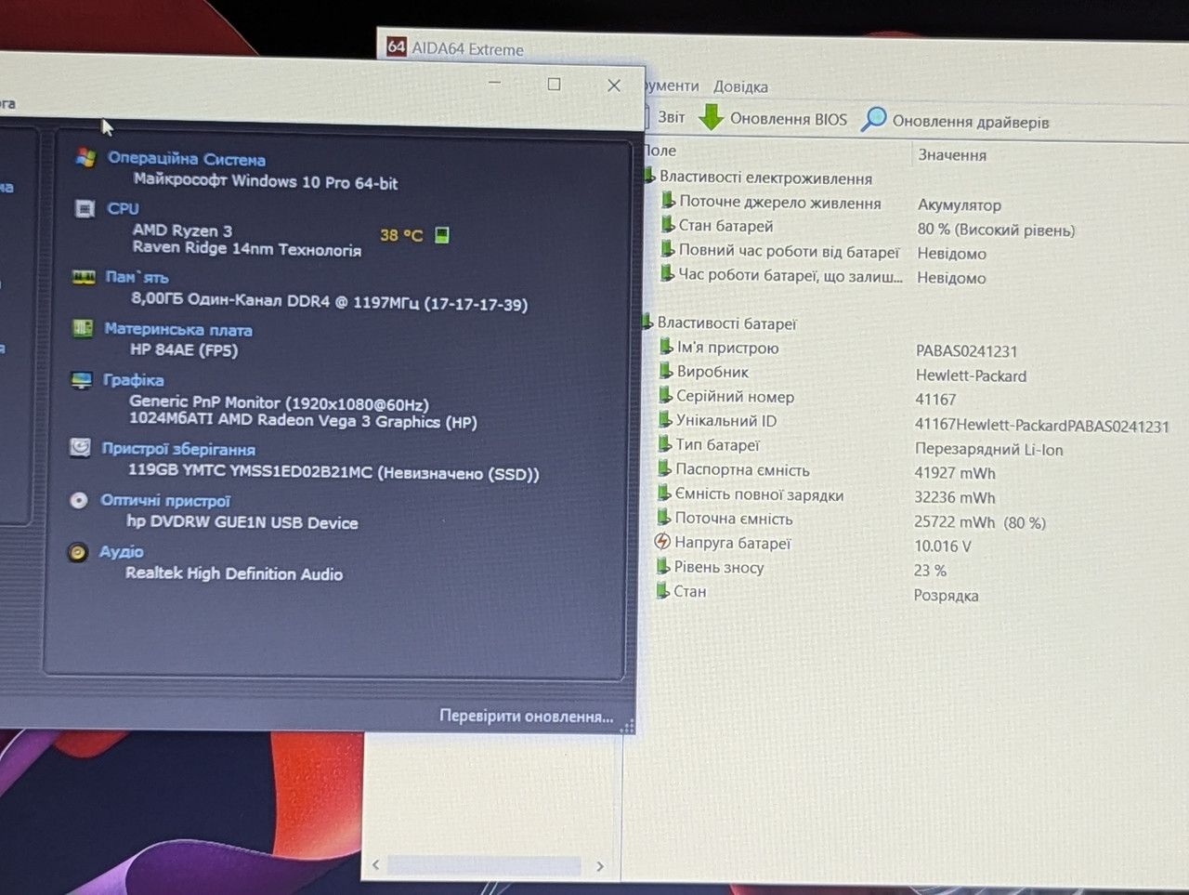
Task: Open the Довідка menu in AIDA64
Action: click(x=740, y=86)
